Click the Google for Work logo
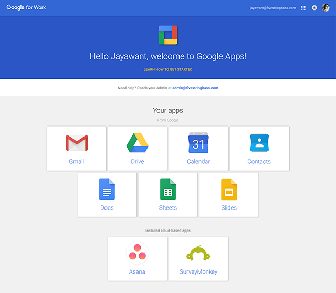Viewport: 336px width, 293px height. point(26,7)
